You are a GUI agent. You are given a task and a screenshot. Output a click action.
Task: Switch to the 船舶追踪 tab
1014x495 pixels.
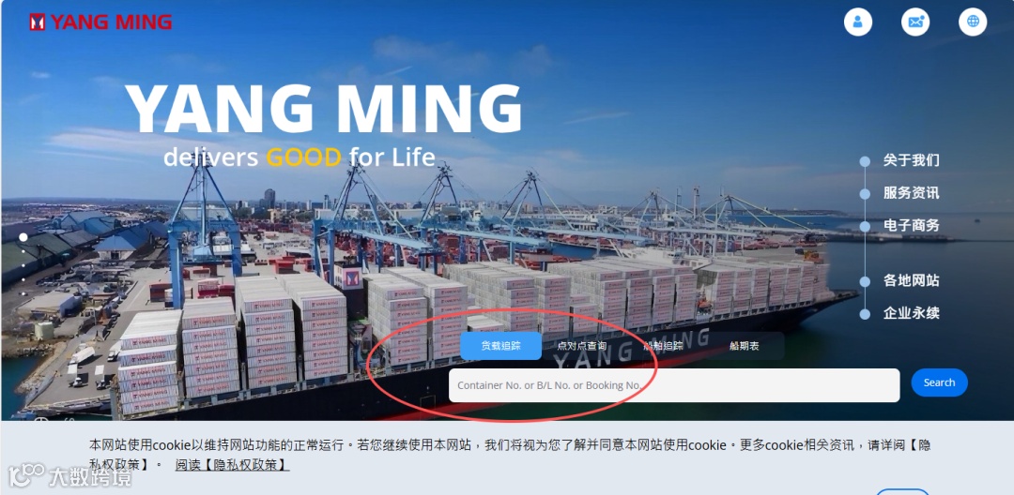tap(664, 346)
